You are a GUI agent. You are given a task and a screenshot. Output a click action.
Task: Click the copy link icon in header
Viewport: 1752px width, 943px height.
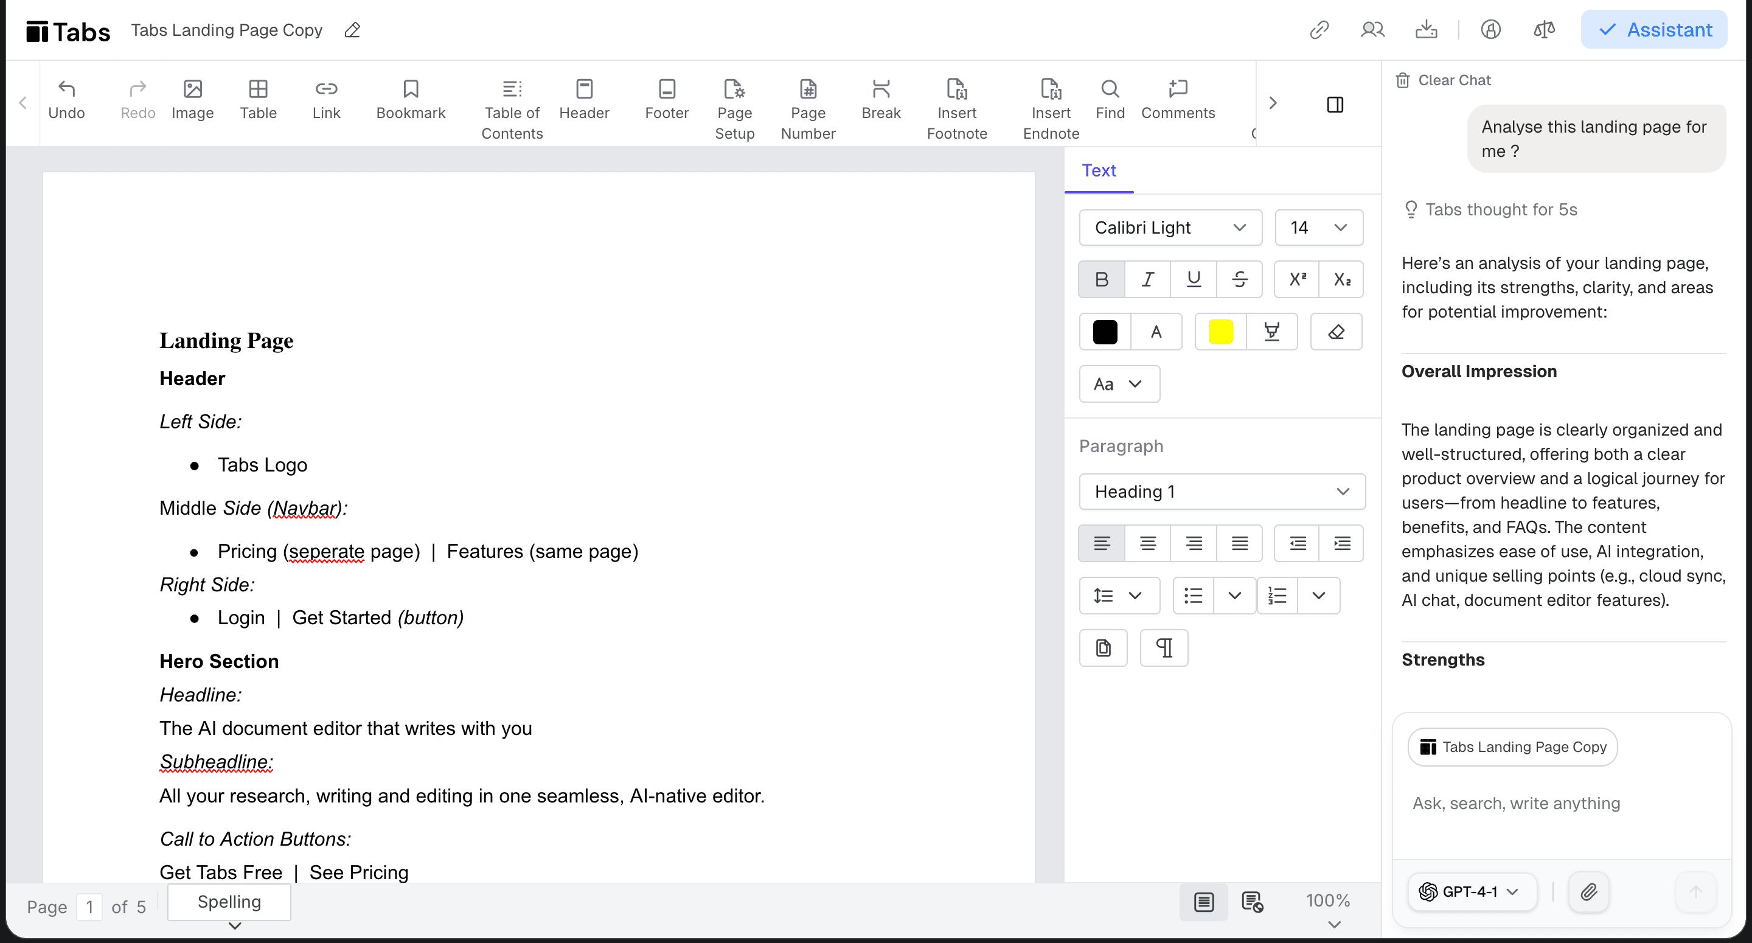coord(1319,30)
